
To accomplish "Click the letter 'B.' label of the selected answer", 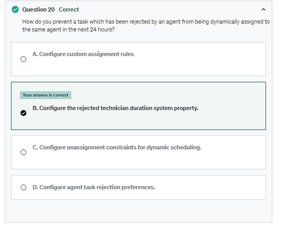I will point(35,108).
